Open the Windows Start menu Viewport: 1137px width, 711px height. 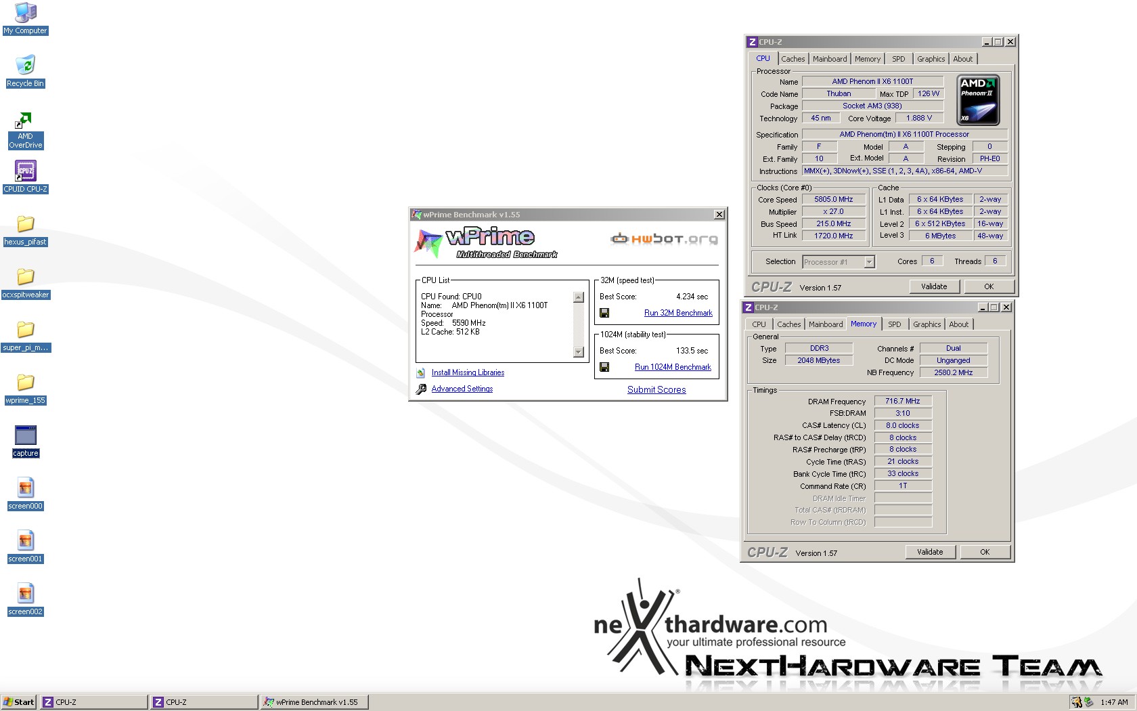pos(19,702)
